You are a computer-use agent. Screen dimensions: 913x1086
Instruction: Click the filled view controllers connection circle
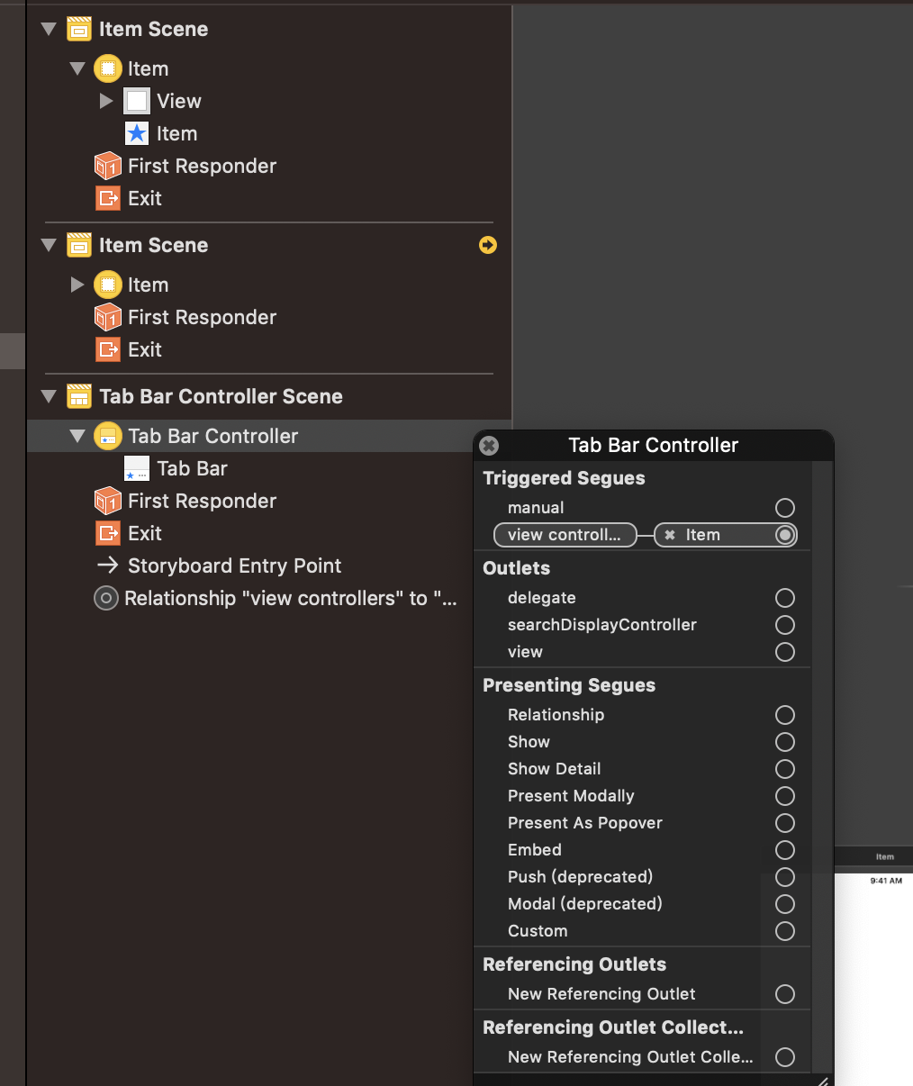[785, 535]
